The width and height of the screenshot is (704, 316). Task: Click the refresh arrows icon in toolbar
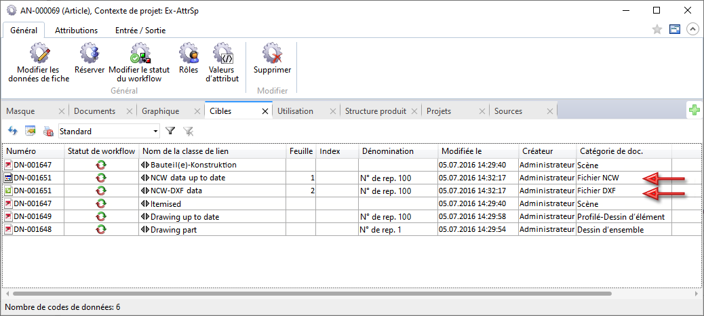[x=12, y=131]
